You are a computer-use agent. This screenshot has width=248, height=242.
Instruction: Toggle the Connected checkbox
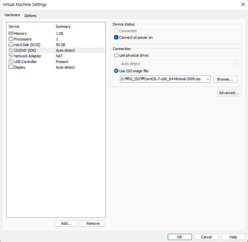[x=116, y=31]
